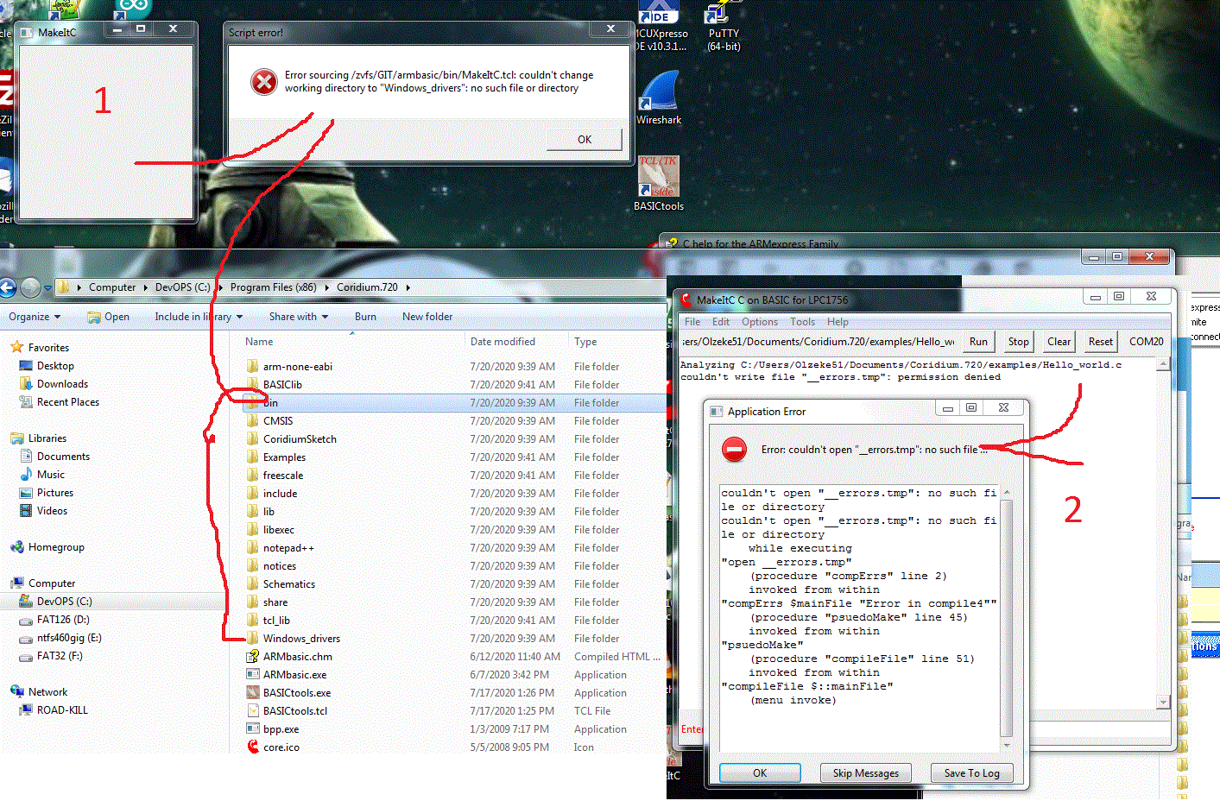Open the Organize dropdown menu
Viewport: 1220px width, 807px height.
click(x=35, y=317)
